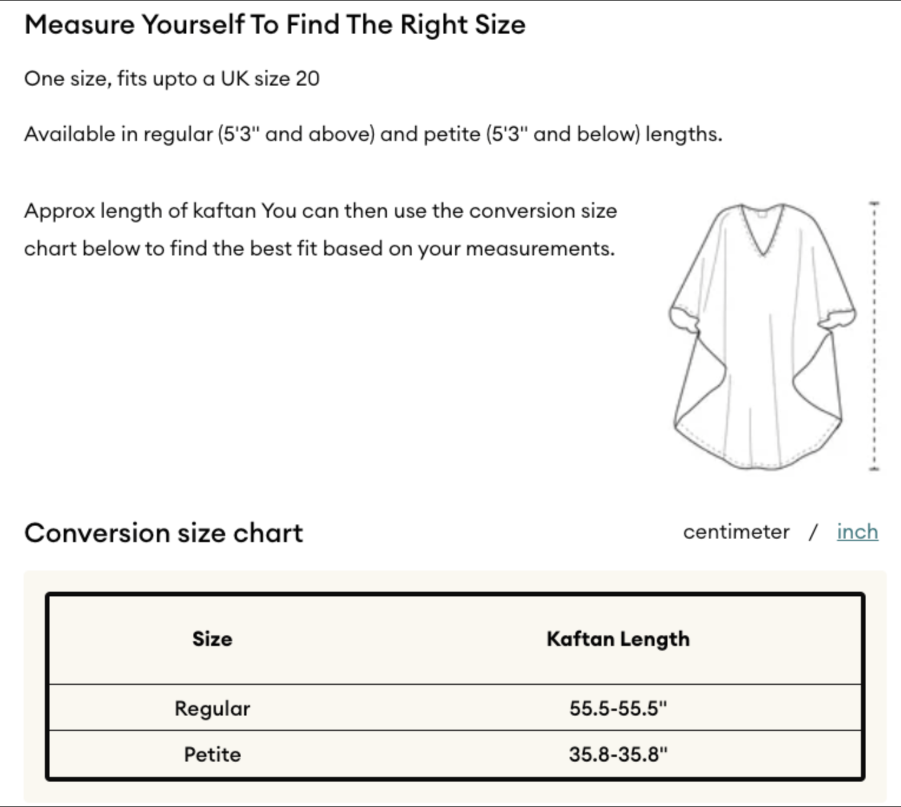Click the Approx length of kaftan paragraph

click(321, 229)
